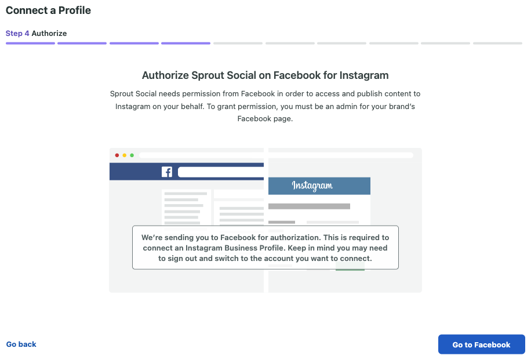Click the Instagram logo banner in illustration
The height and width of the screenshot is (359, 531).
319,186
